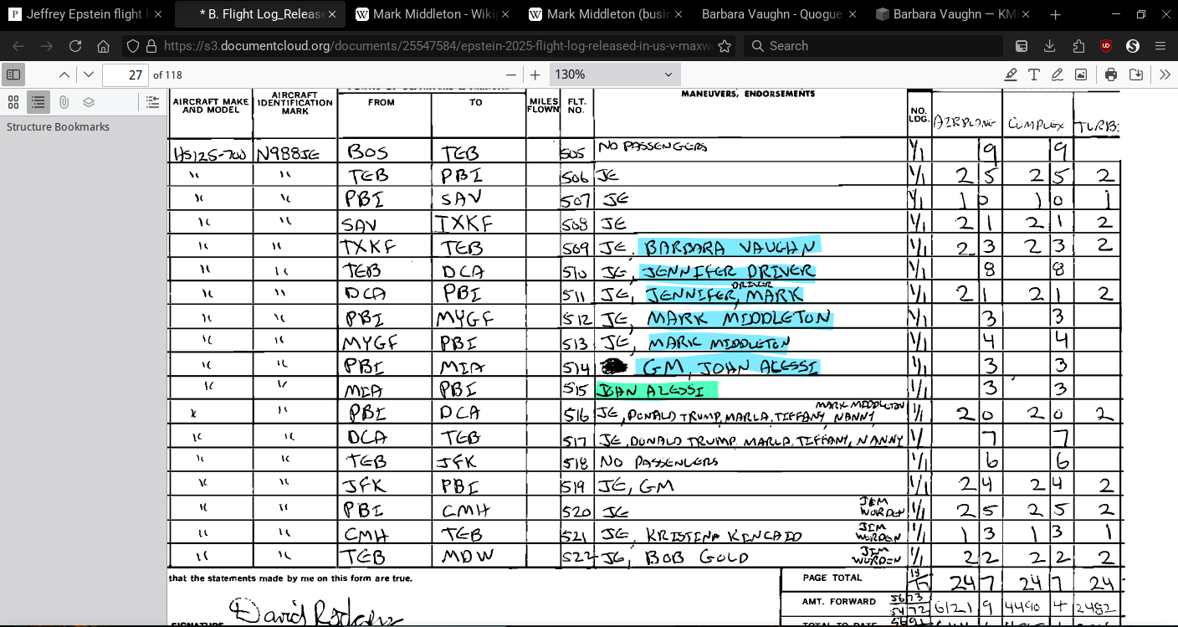Screen dimensions: 1178x627
Task: Close the Barbara Vaughn - Quogue tab
Action: tap(852, 15)
